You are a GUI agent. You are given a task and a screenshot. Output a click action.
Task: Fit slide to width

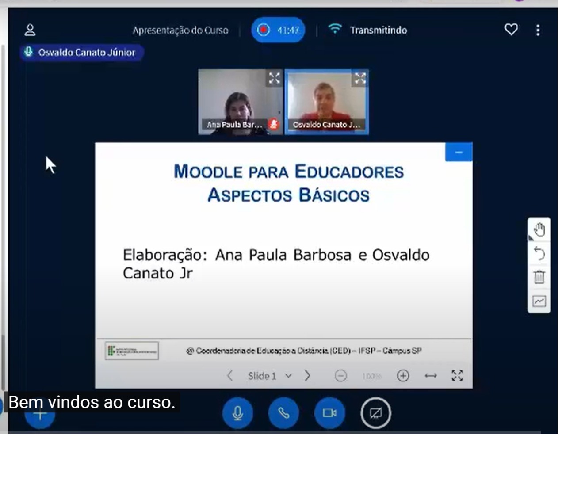click(431, 376)
